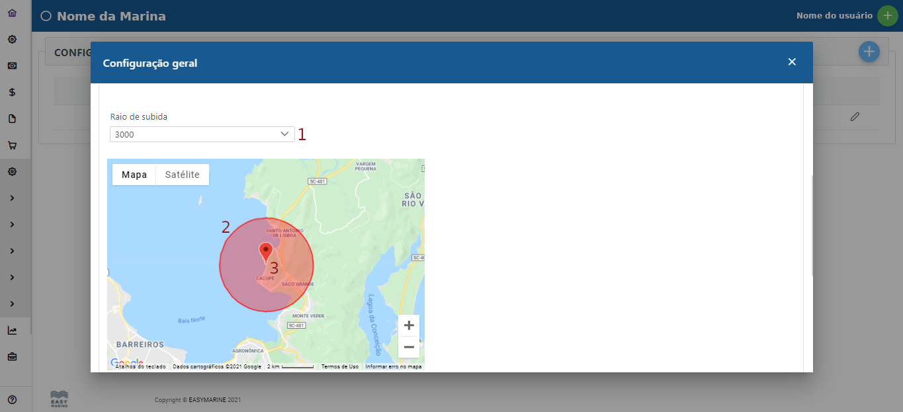Click the green plus beside Nome do usuário
Screen dimensions: 903x412
(887, 16)
